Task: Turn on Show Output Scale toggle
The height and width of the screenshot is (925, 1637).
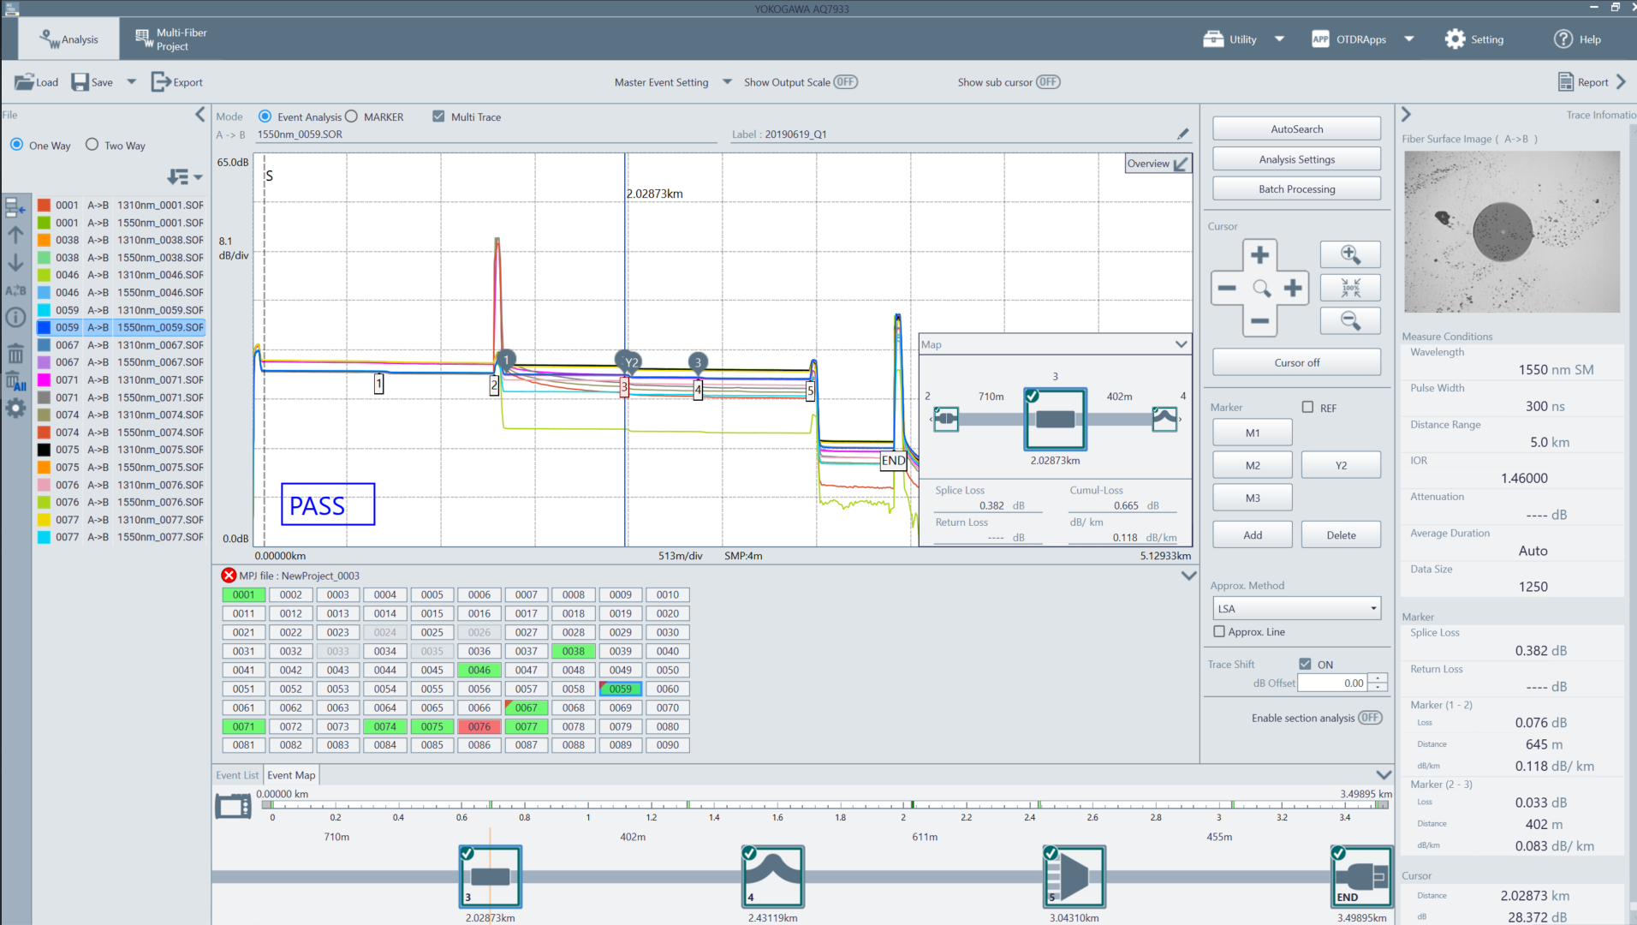Action: point(845,82)
